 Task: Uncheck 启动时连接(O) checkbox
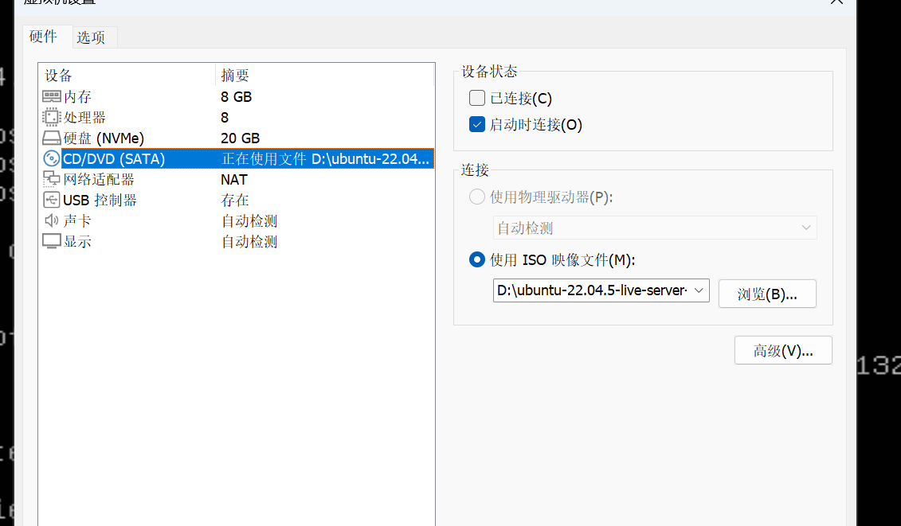click(x=477, y=125)
